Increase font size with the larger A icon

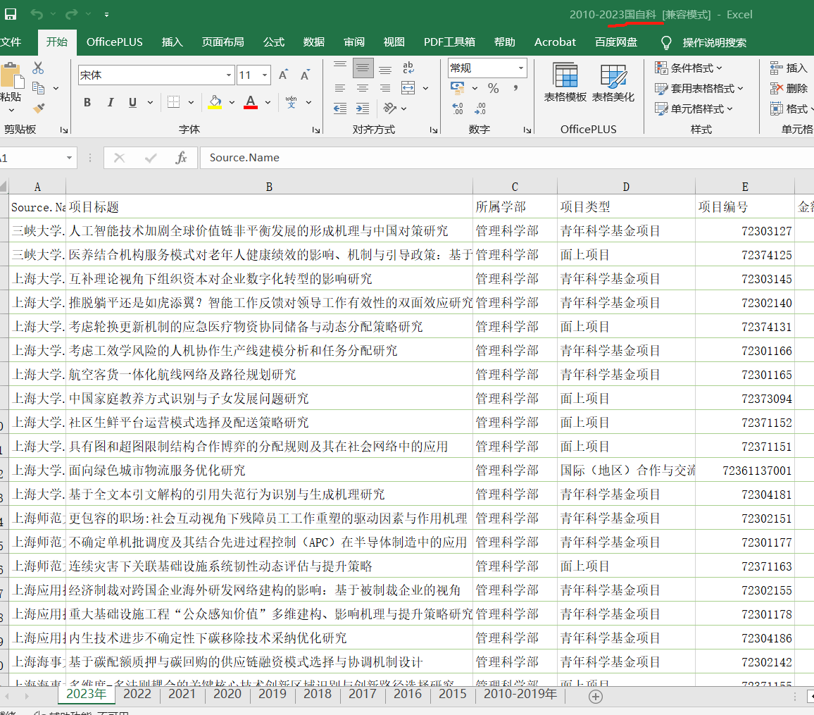(283, 75)
